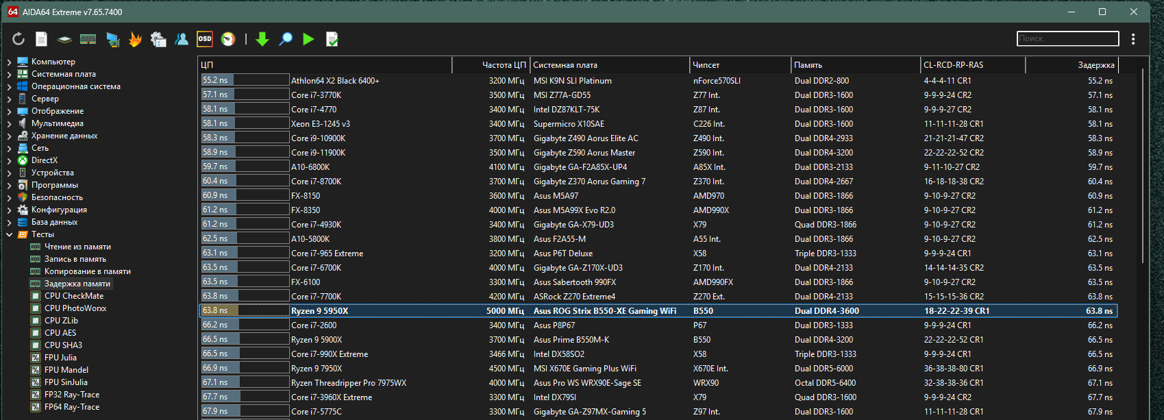
Task: Select Сеть in the sidebar tree
Action: [40, 148]
